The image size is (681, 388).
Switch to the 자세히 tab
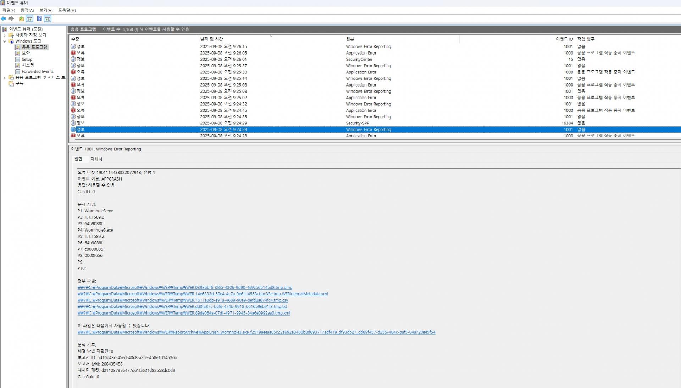[96, 159]
